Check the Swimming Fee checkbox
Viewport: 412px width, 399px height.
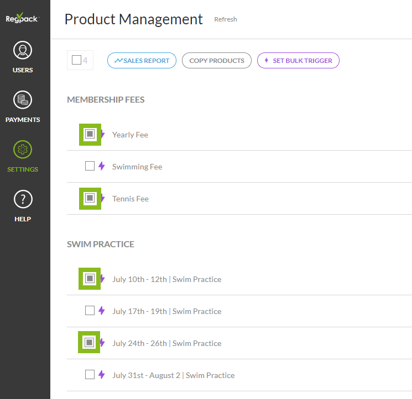(90, 166)
